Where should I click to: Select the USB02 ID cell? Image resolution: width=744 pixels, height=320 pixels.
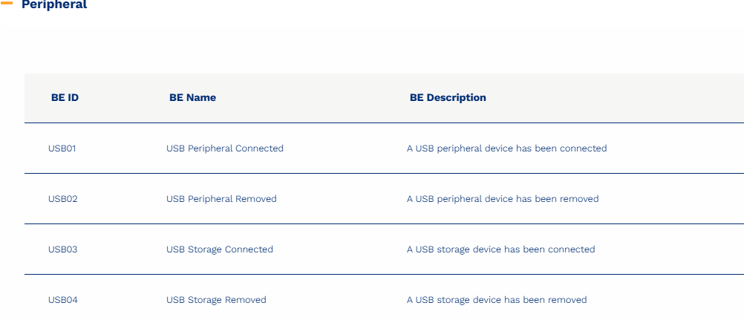point(62,199)
